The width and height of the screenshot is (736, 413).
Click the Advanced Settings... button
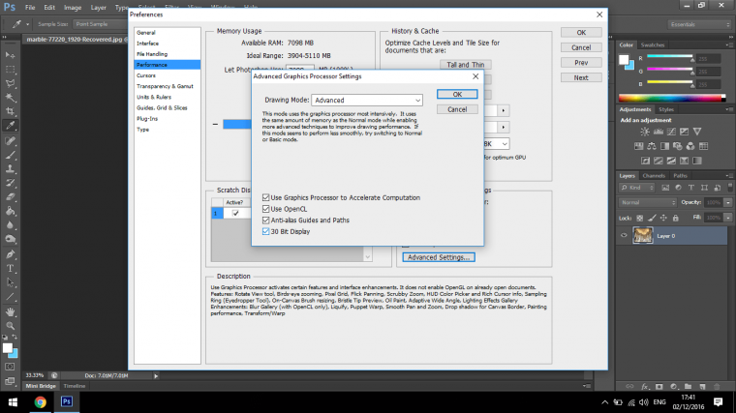439,257
